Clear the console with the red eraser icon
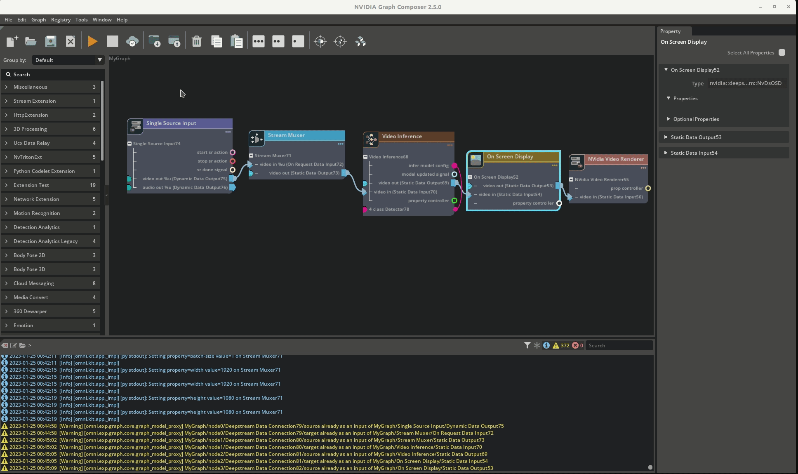 tap(5, 345)
